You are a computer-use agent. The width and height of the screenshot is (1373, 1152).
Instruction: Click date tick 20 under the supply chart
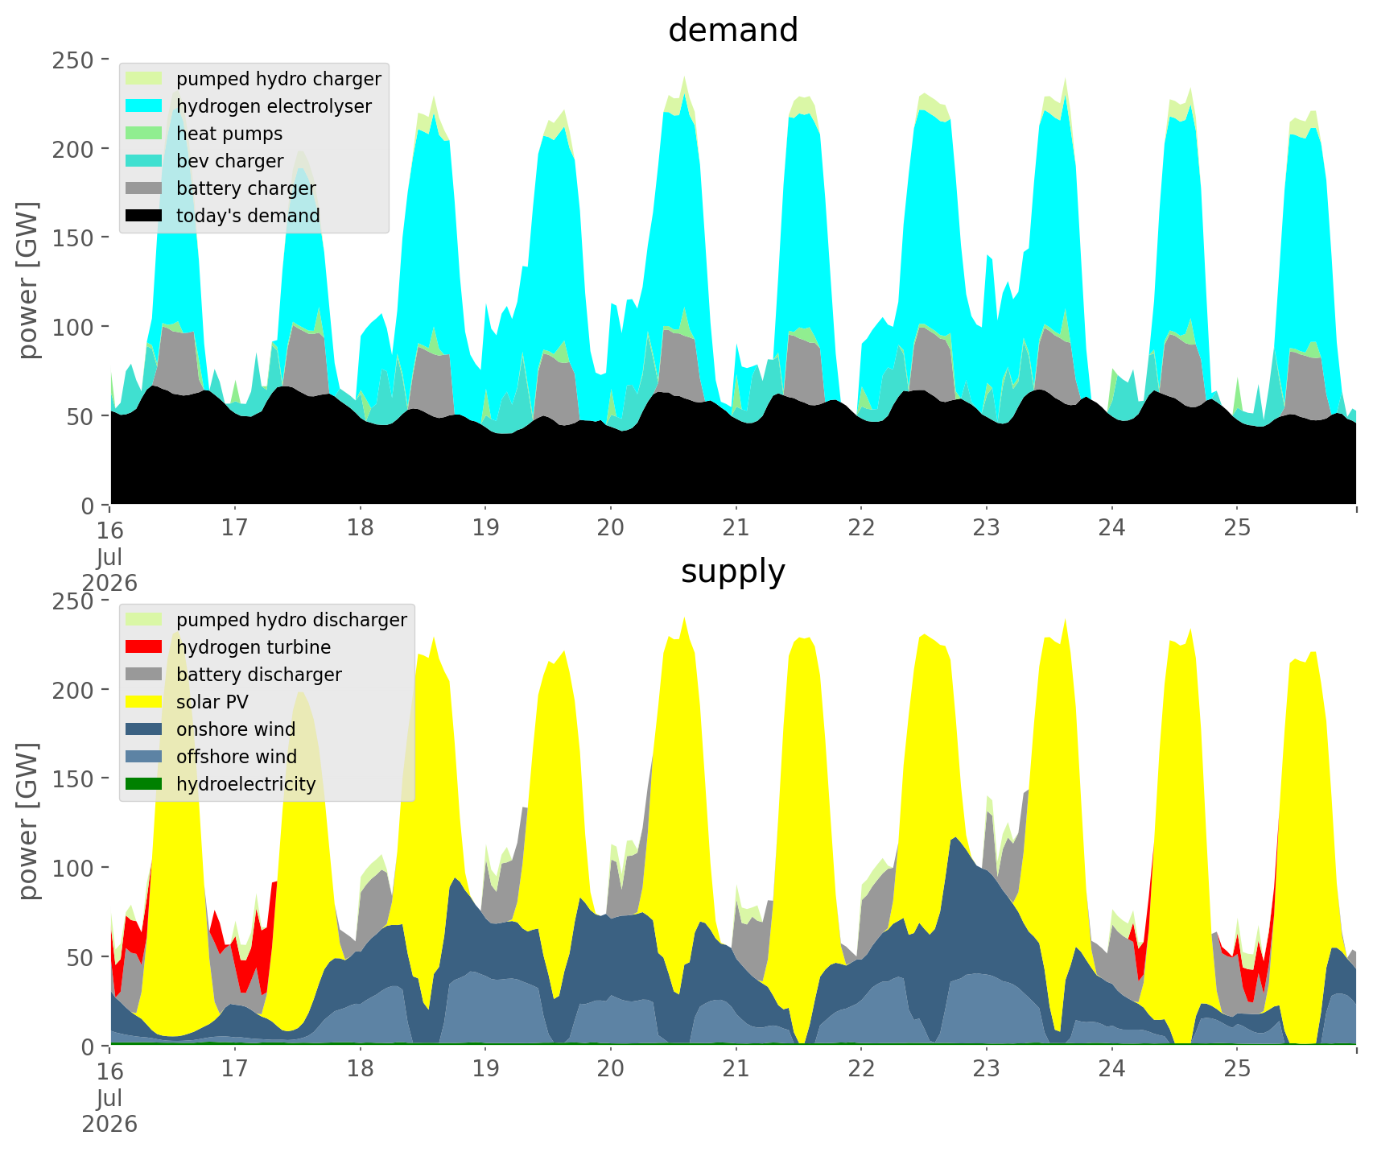click(x=611, y=1069)
